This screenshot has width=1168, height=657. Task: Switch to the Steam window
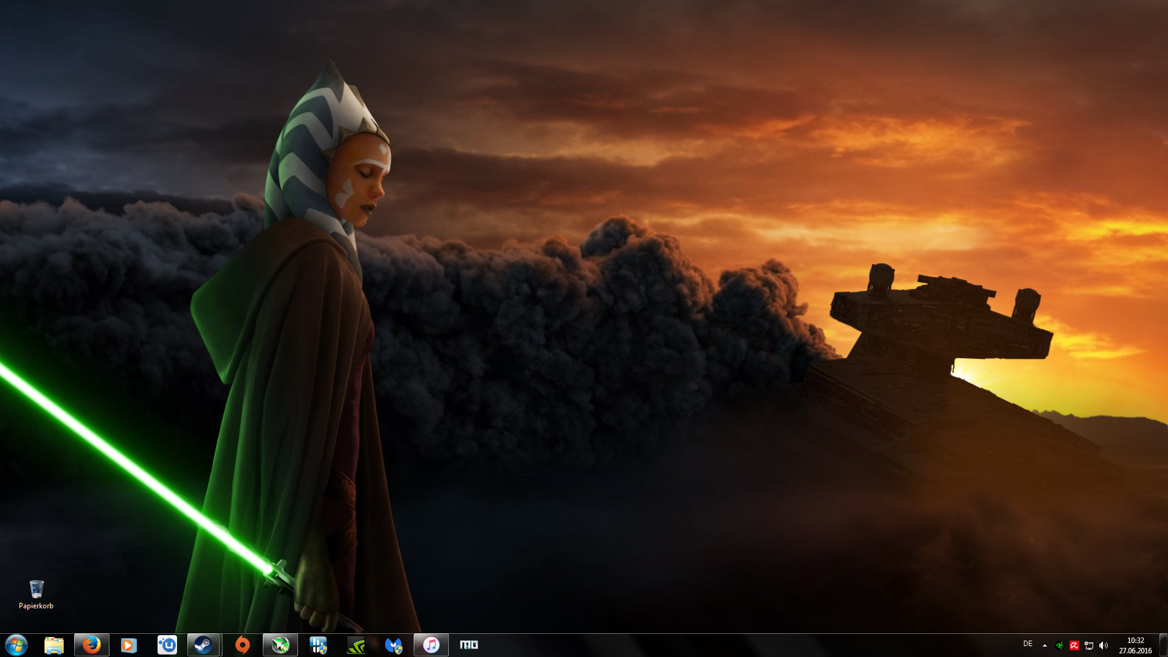[x=204, y=645]
